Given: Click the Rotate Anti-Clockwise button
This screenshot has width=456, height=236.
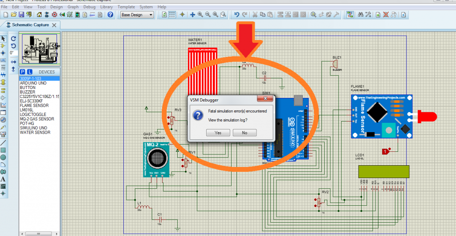Looking at the screenshot, I should pyautogui.click(x=13, y=46).
